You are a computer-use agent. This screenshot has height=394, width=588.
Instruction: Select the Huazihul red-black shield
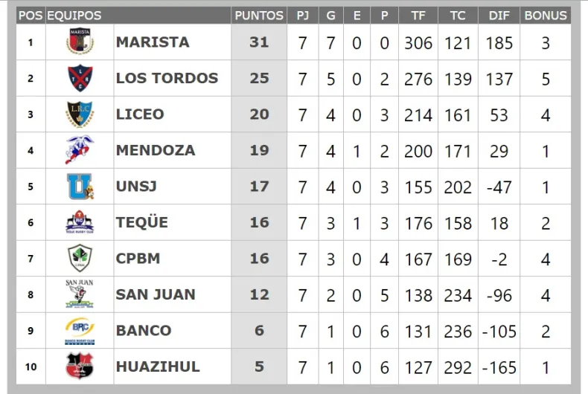(80, 366)
